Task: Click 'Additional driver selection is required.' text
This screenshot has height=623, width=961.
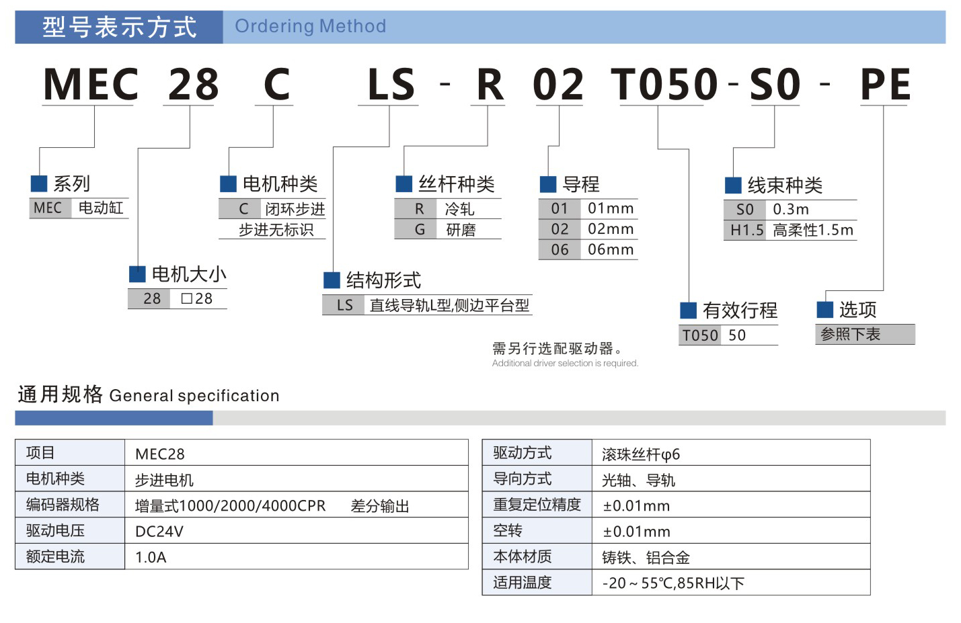Action: coord(565,363)
